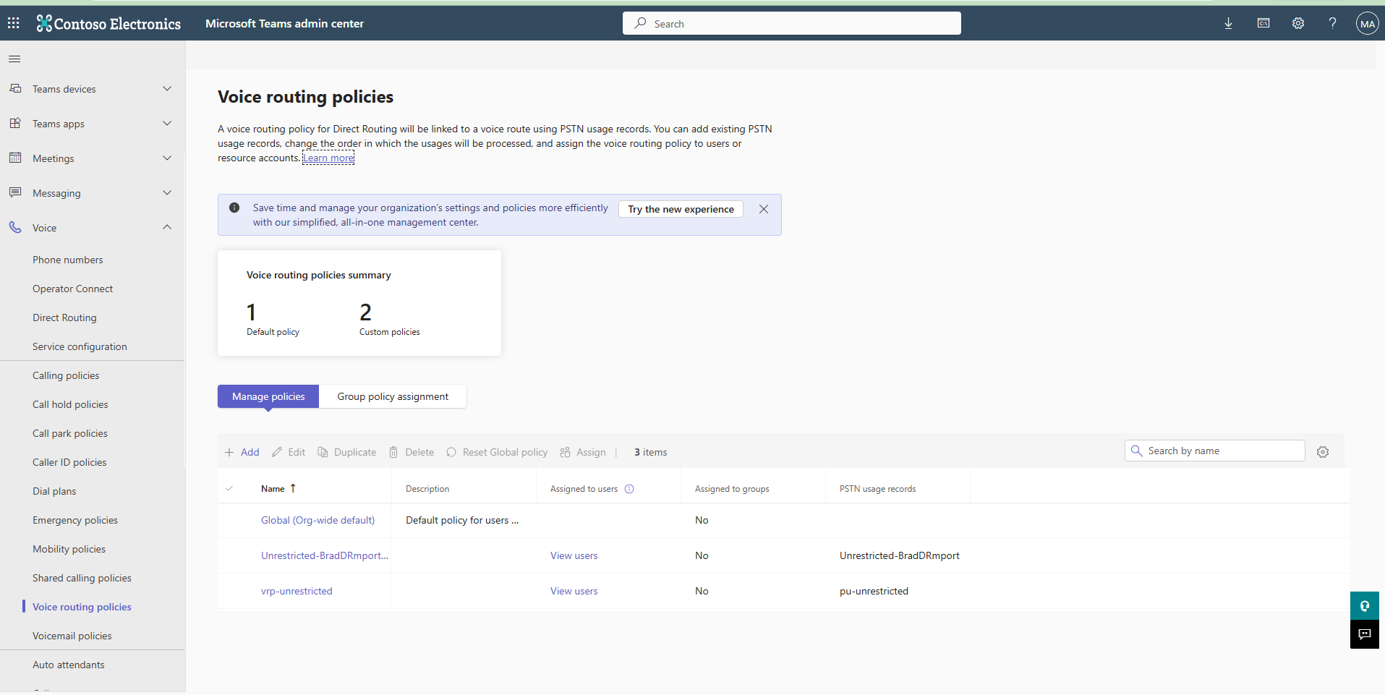Open Service configuration in sidebar
The image size is (1385, 695).
pos(80,346)
